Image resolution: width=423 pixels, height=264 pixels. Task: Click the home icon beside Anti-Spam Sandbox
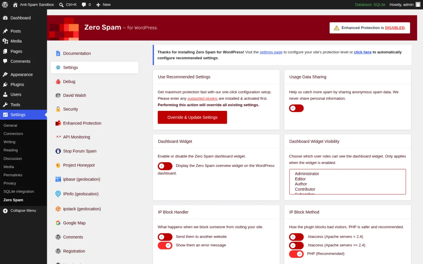pyautogui.click(x=15, y=5)
